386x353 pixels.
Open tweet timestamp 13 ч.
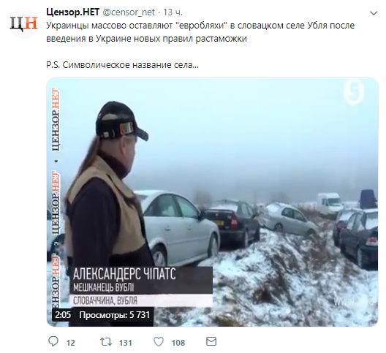point(173,12)
